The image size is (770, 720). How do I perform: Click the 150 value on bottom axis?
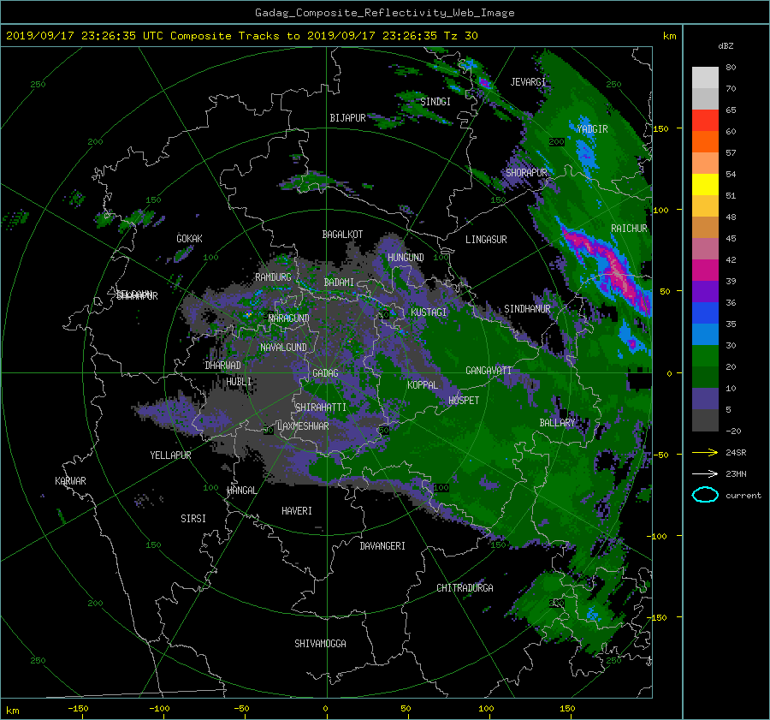click(567, 709)
